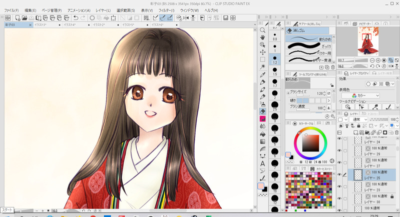Duplicate the current sub tool icon
The width and height of the screenshot is (400, 217).
327,67
